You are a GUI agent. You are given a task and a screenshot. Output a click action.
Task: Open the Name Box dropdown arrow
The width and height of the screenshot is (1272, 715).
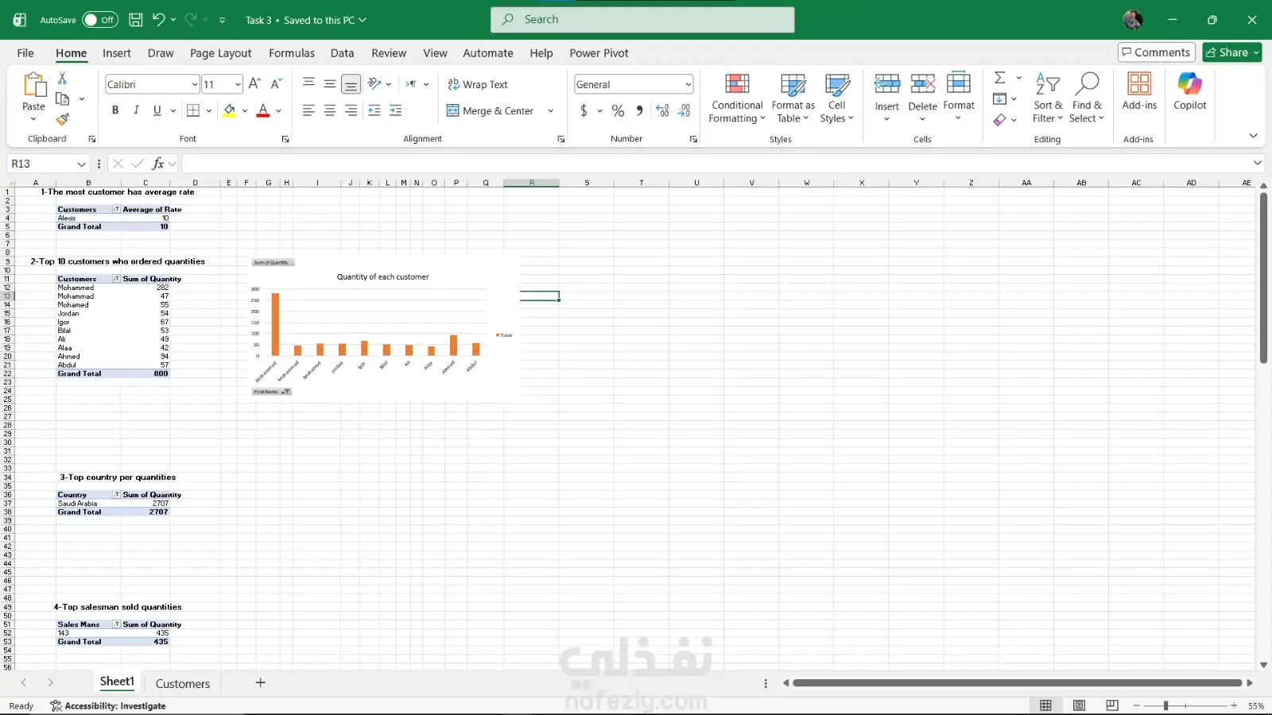pyautogui.click(x=81, y=164)
